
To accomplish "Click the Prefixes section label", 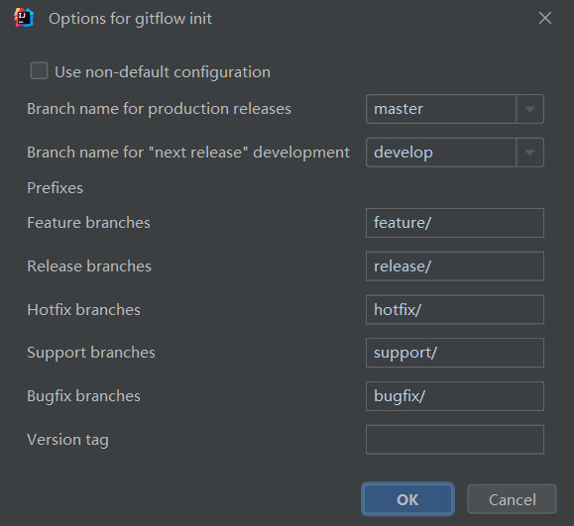I will tap(55, 188).
